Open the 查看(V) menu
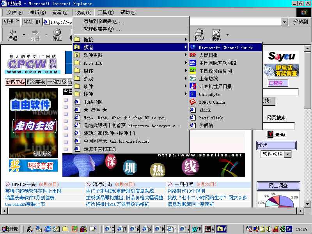The width and height of the screenshot is (312, 234). click(x=60, y=12)
